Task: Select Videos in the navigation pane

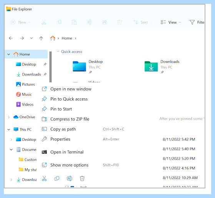Action: pos(25,104)
